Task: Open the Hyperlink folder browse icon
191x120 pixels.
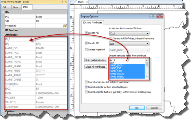Action: (x=65, y=26)
